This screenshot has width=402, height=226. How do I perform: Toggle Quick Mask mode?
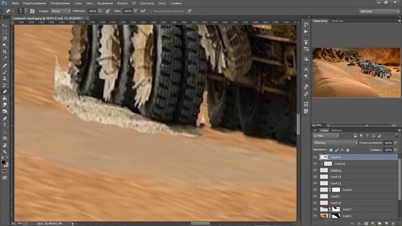coord(4,171)
